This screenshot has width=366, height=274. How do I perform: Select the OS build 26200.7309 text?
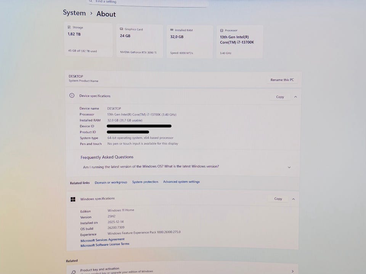(x=116, y=228)
